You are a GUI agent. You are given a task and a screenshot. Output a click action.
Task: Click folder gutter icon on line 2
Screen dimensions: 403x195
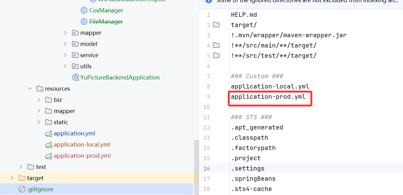click(216, 25)
